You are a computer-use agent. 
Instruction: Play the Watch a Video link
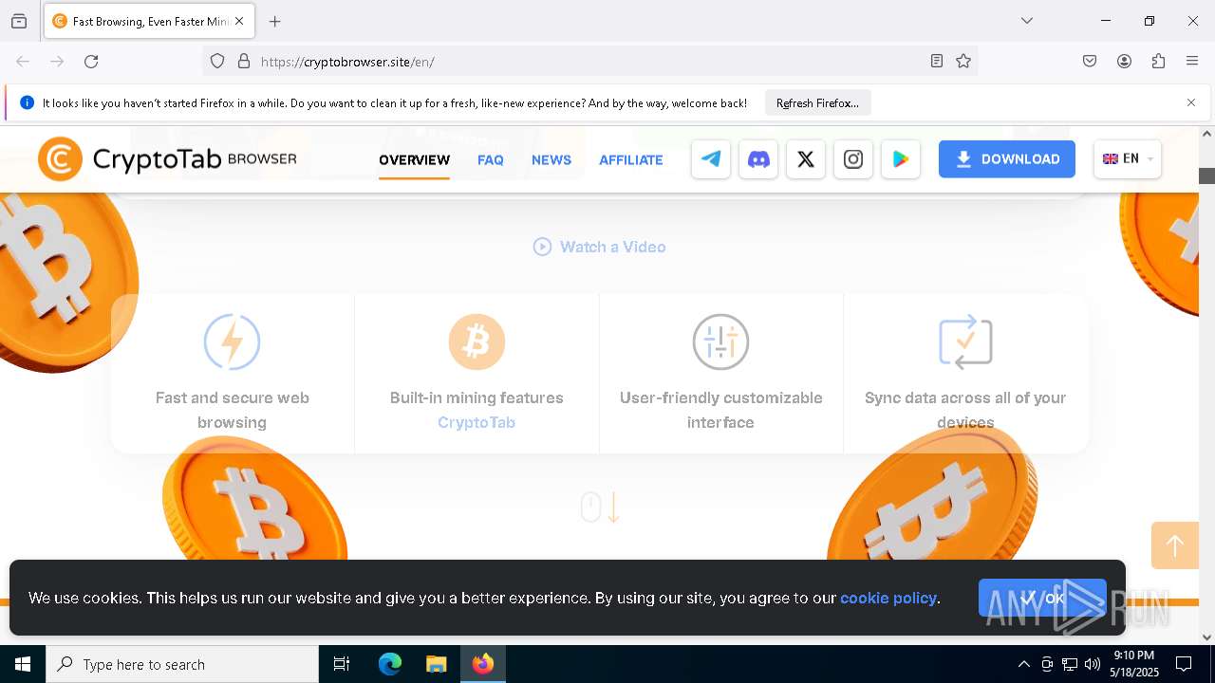click(600, 247)
